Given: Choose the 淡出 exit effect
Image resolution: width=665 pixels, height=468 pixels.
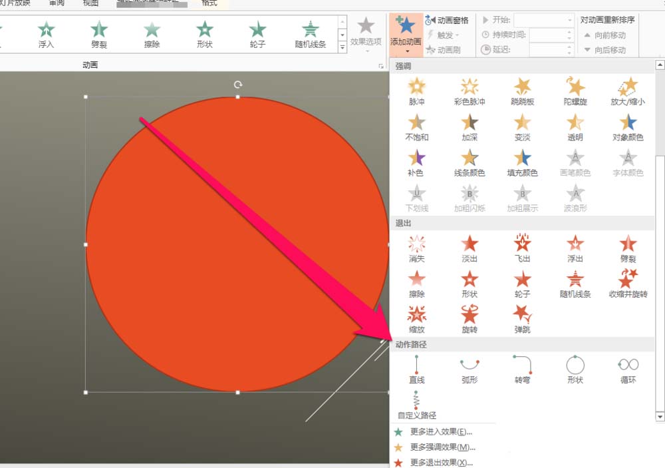Looking at the screenshot, I should pos(469,248).
